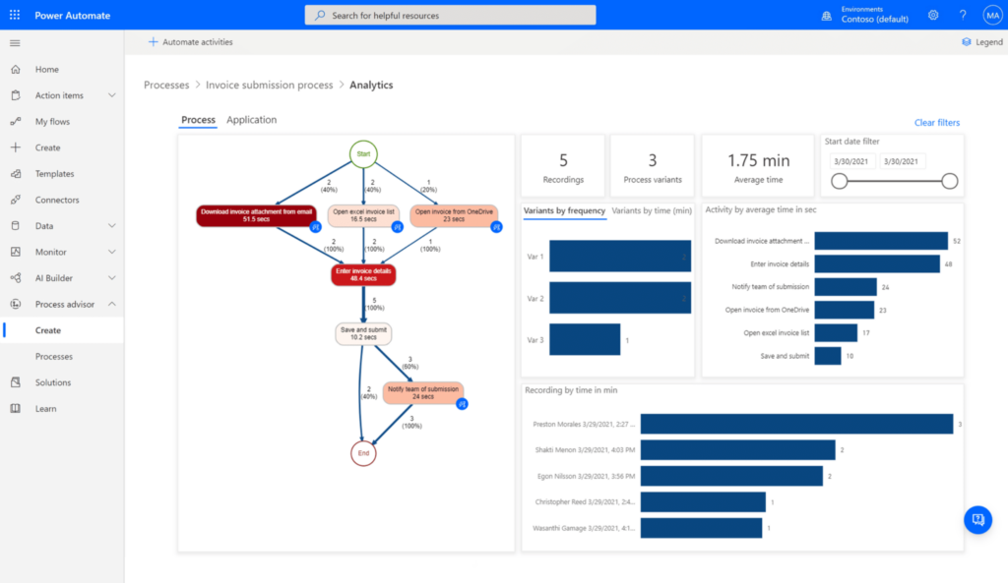Click the Process advisor icon
The width and height of the screenshot is (1008, 583).
(16, 304)
